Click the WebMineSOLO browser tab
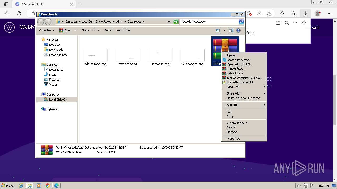Viewport: 337px width, 189px height. coord(44,4)
